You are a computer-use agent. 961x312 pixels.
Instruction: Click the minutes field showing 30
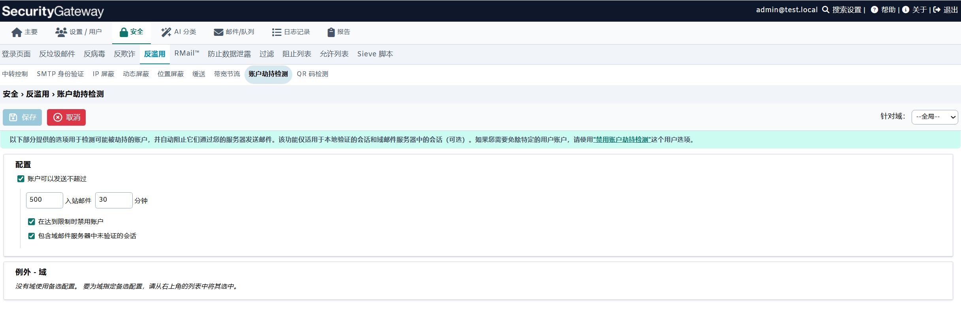tap(114, 200)
